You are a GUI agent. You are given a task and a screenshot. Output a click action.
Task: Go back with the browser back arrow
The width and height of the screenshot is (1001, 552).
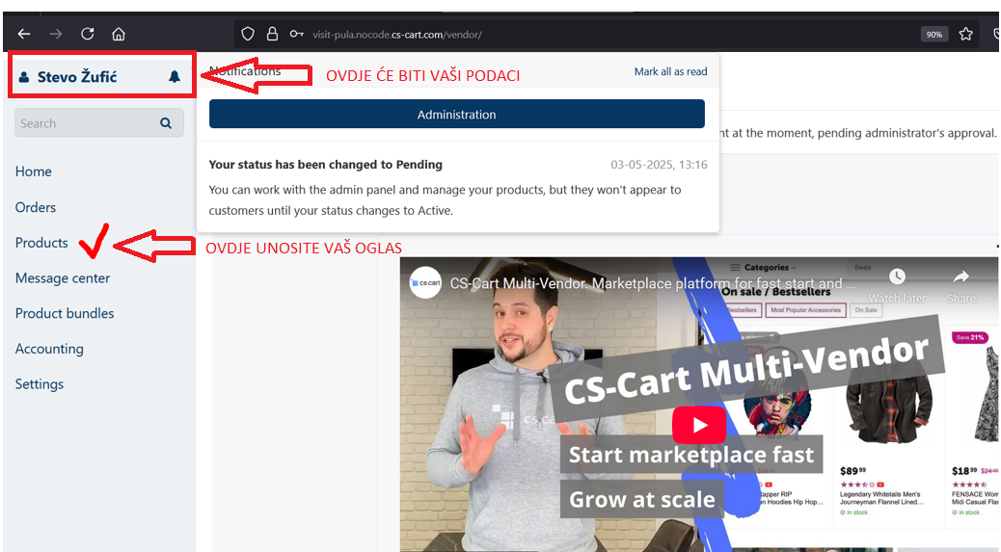click(24, 34)
